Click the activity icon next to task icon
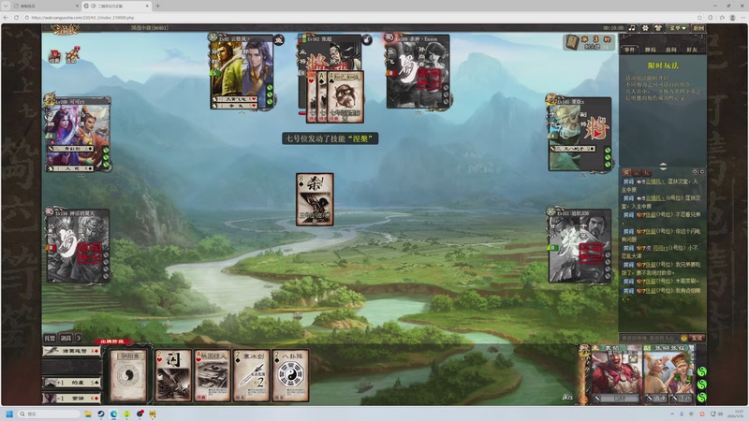 (72, 55)
